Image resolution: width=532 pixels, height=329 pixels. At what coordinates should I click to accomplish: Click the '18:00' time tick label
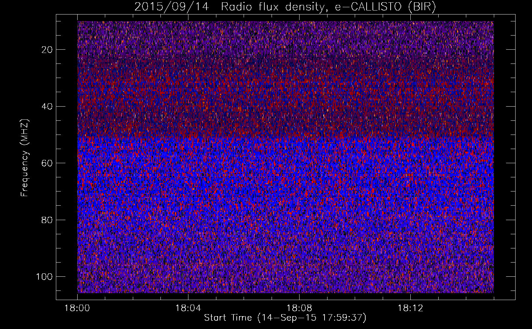(77, 308)
